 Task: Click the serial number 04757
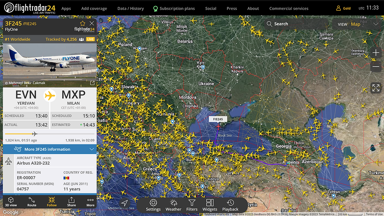(x=23, y=189)
